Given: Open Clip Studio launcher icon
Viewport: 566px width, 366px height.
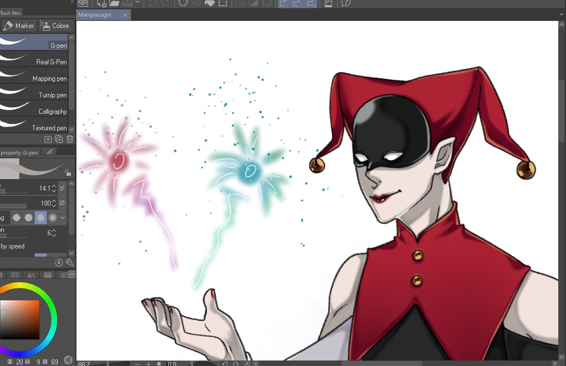Looking at the screenshot, I should click(x=83, y=3).
